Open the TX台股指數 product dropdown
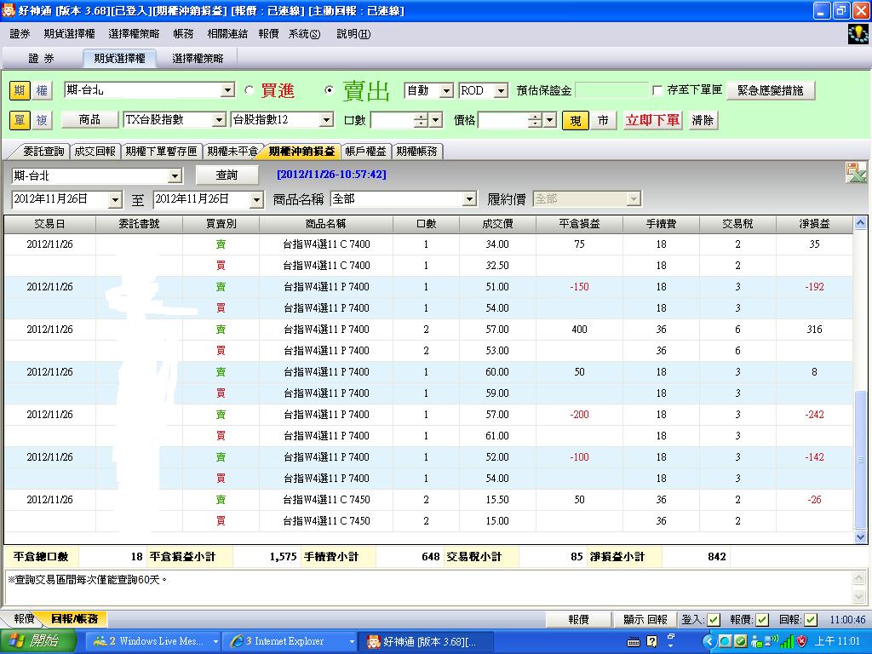This screenshot has height=654, width=872. click(x=219, y=119)
